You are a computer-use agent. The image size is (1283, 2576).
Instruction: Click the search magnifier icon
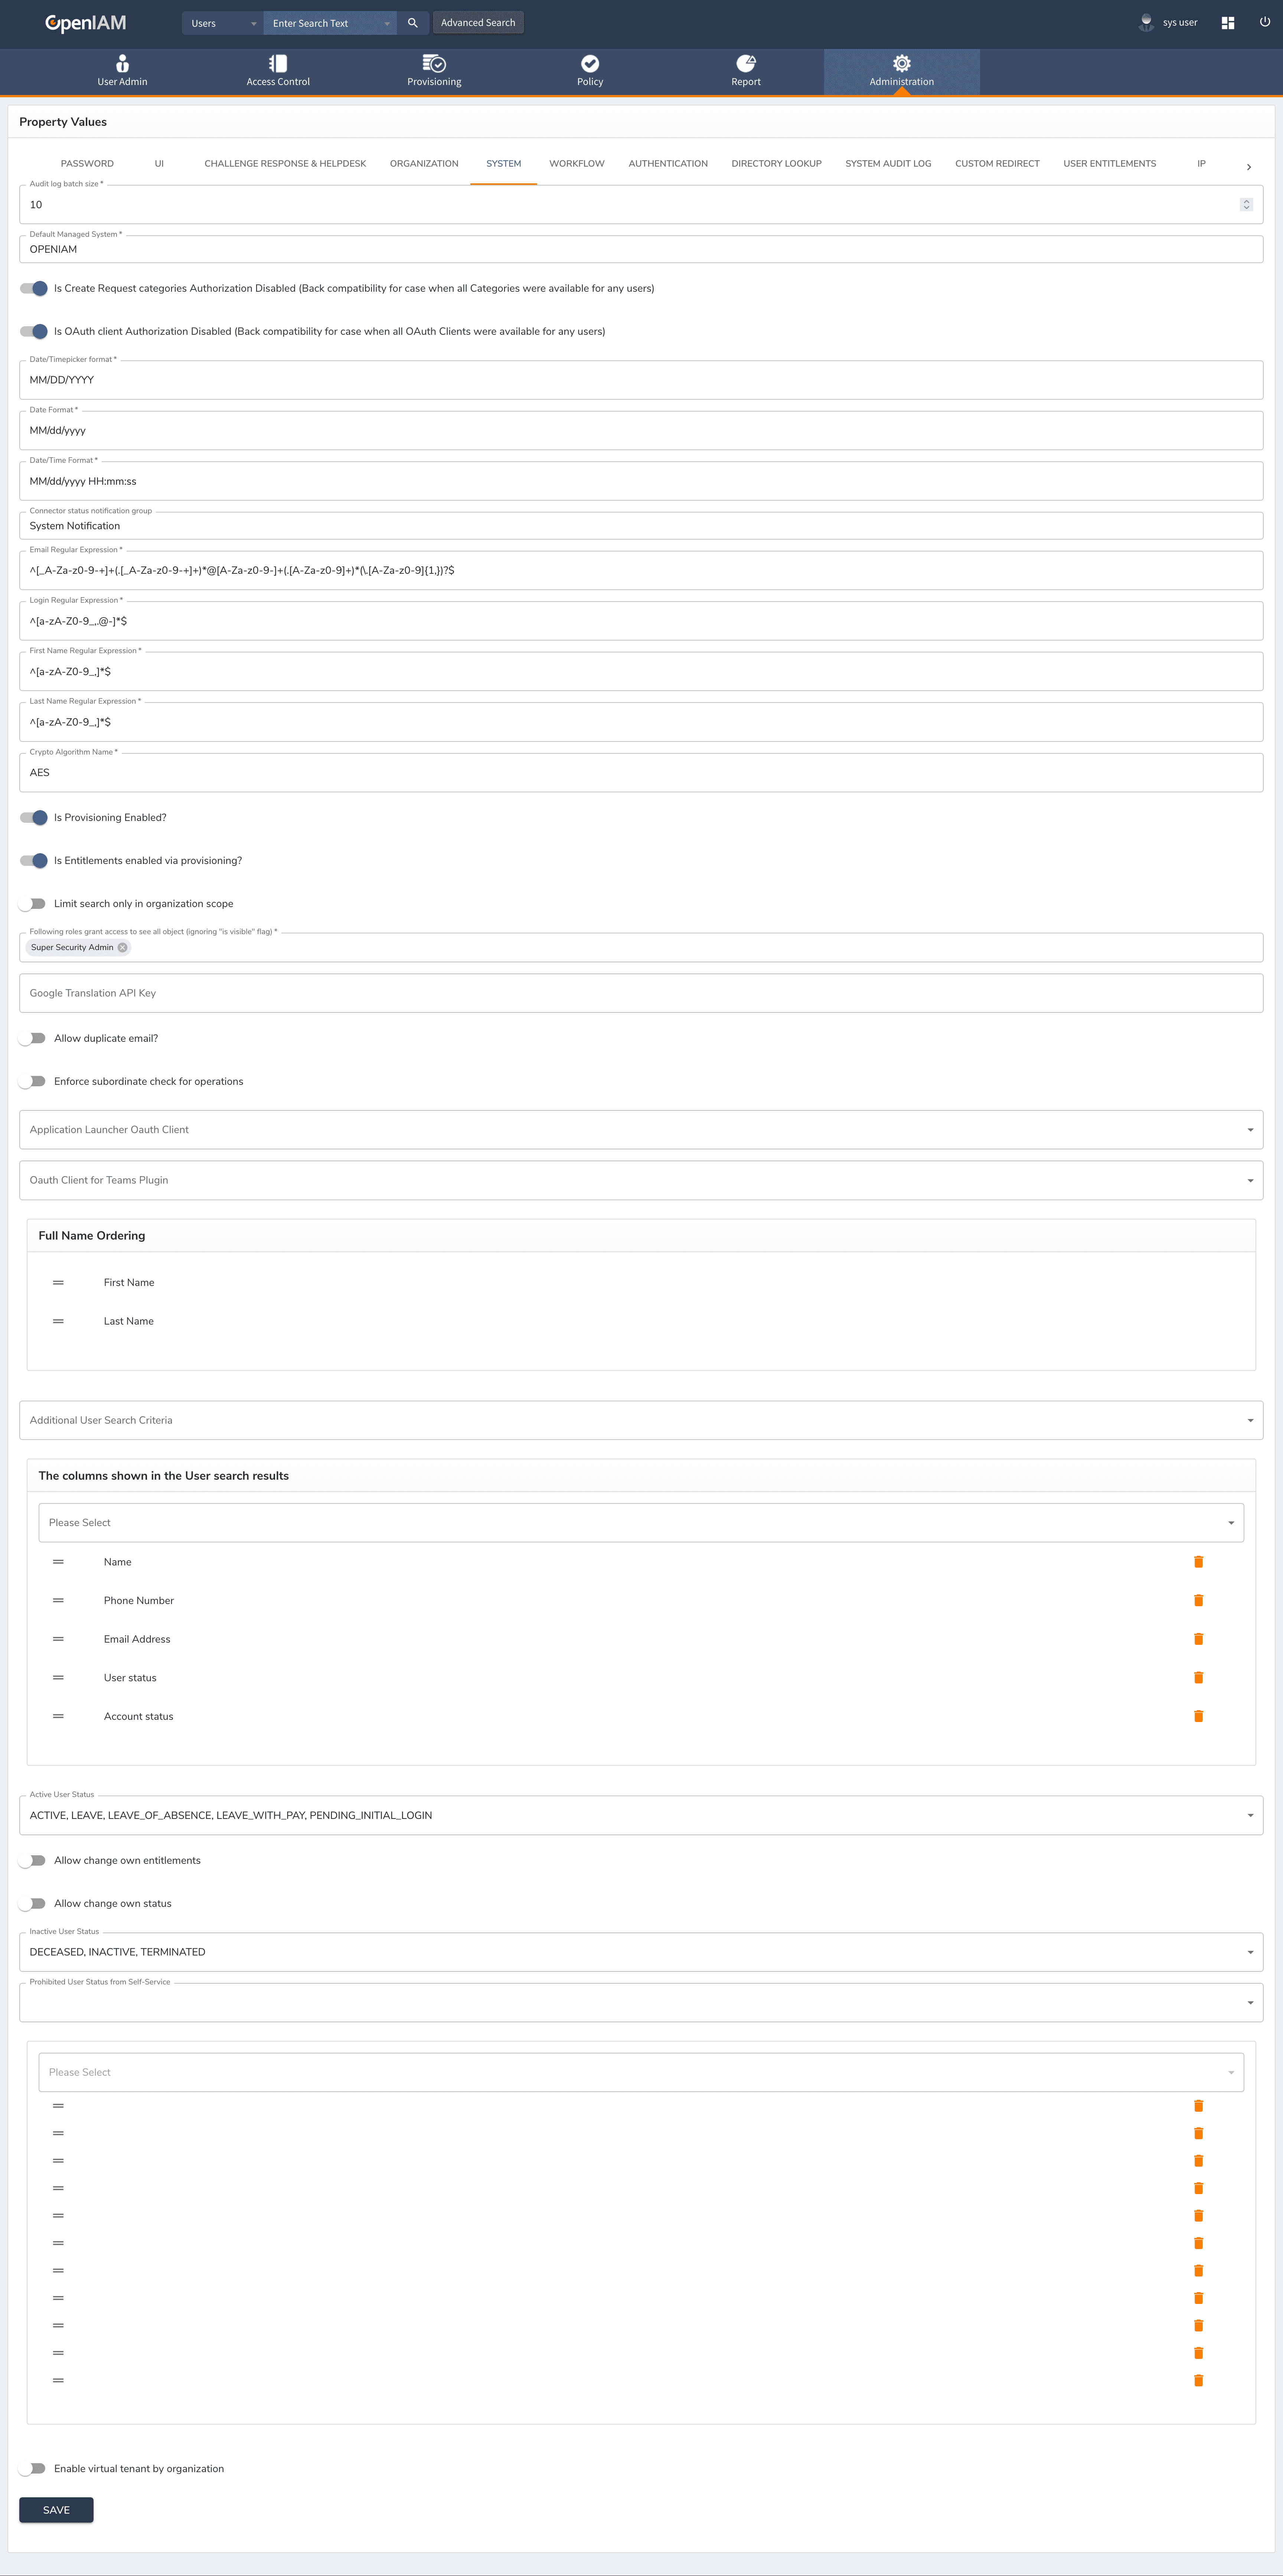click(x=412, y=23)
